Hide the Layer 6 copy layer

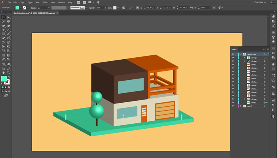(x=233, y=54)
